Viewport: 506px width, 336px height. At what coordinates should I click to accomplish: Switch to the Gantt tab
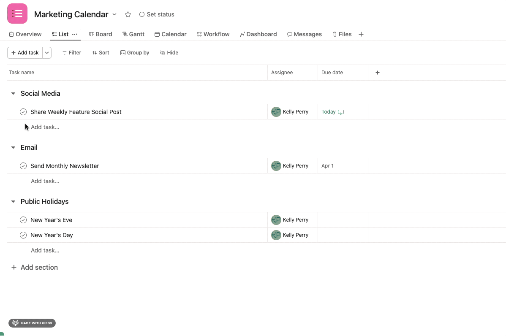coord(133,34)
